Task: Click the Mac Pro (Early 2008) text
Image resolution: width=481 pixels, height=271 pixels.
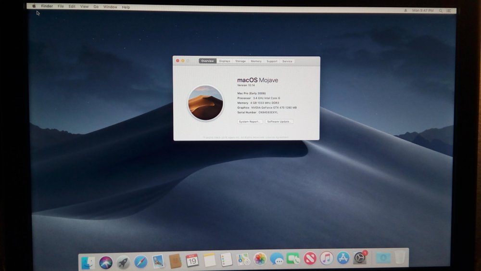Action: pyautogui.click(x=252, y=93)
